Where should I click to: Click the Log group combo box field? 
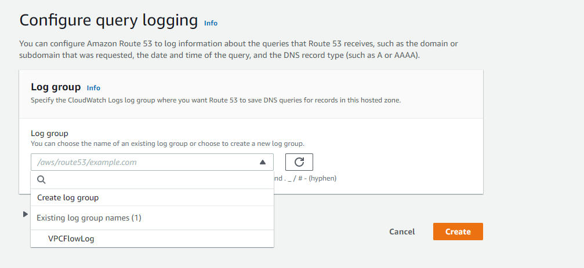[152, 162]
